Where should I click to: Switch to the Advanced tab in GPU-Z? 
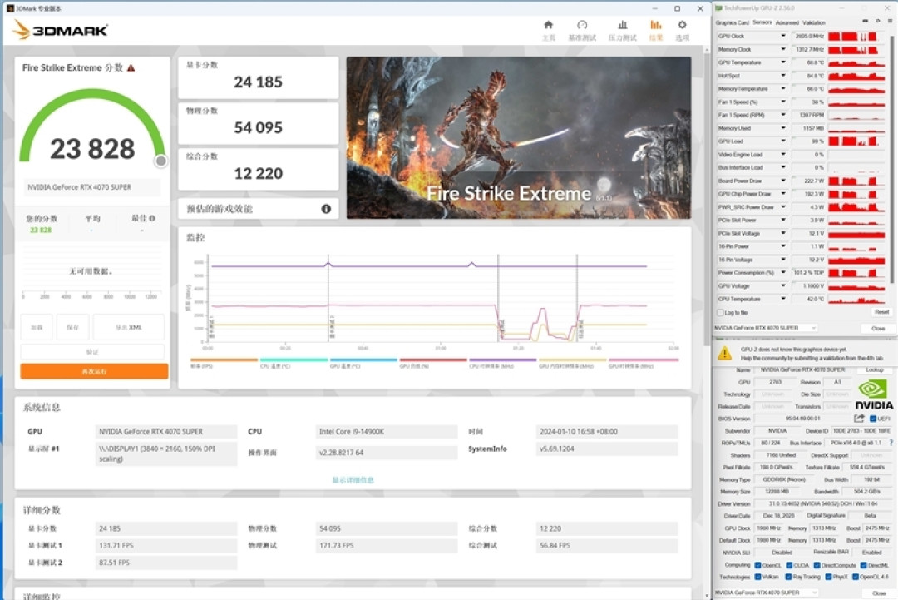(x=787, y=23)
